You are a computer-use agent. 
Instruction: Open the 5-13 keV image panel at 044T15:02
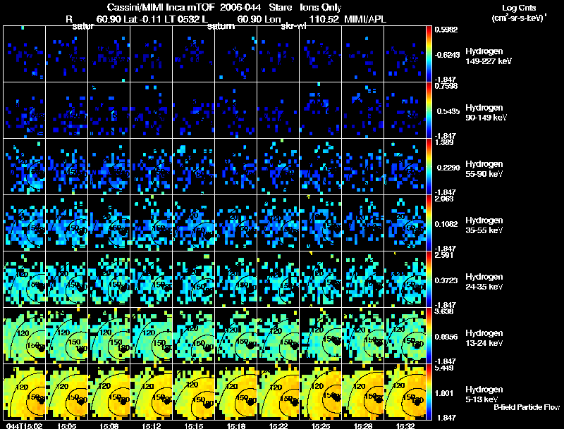click(25, 392)
